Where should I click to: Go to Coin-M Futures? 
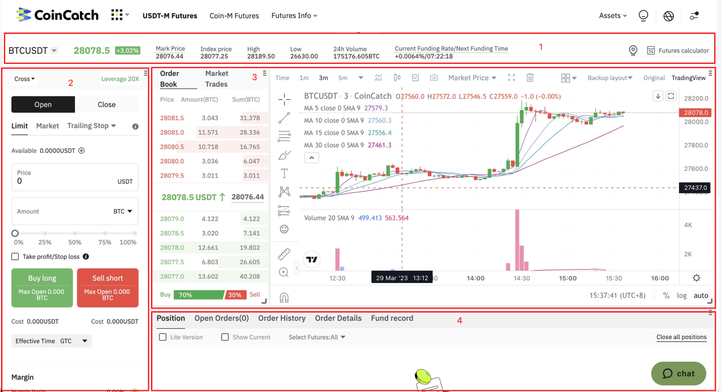click(234, 16)
